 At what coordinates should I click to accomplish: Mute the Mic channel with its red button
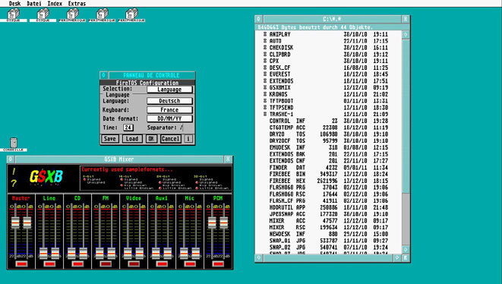[x=190, y=264]
